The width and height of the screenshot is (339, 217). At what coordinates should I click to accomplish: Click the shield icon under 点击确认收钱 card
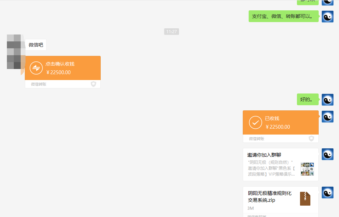93,84
